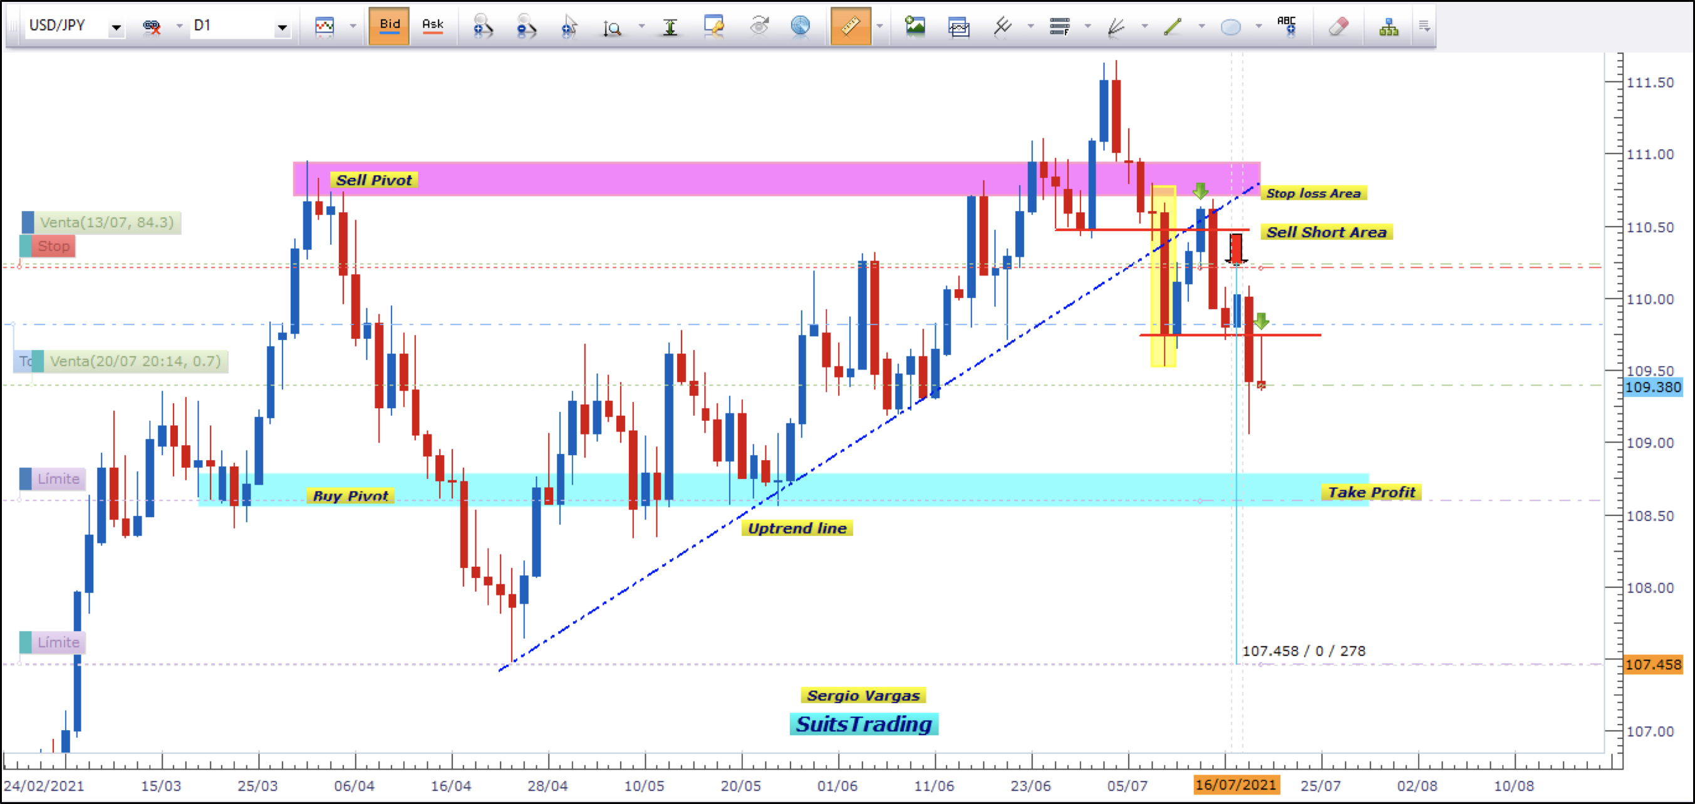The width and height of the screenshot is (1695, 804).
Task: Click the Fibonacci levels tool icon
Action: point(1059,26)
